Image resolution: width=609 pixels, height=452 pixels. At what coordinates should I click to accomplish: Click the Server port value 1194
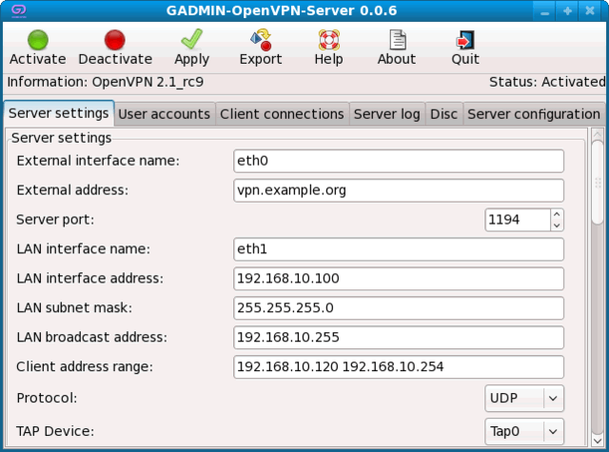coord(518,220)
